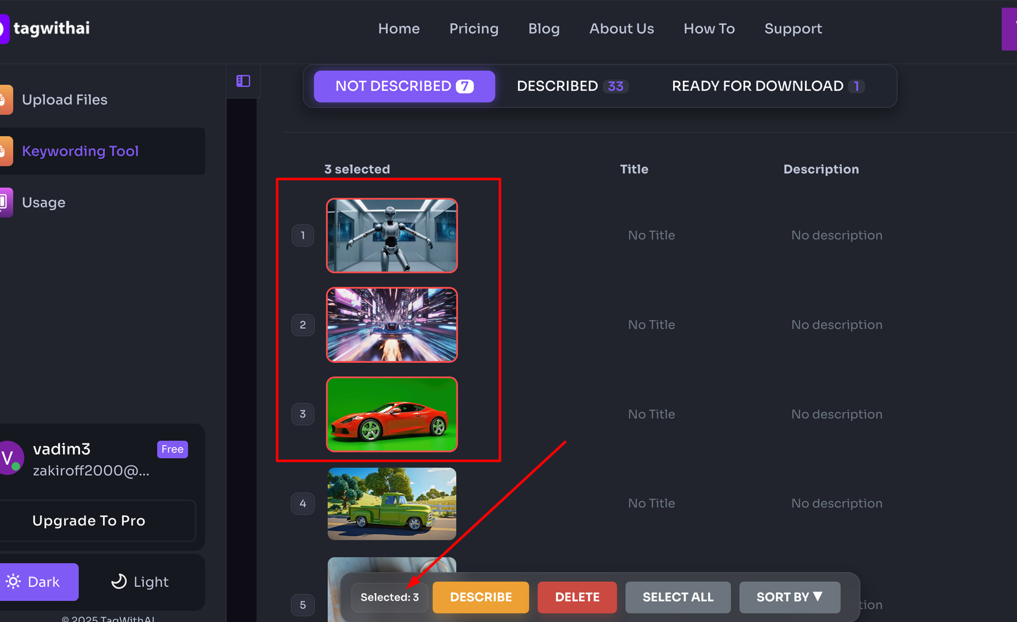
Task: Collapse the sidebar panel icon
Action: click(243, 81)
